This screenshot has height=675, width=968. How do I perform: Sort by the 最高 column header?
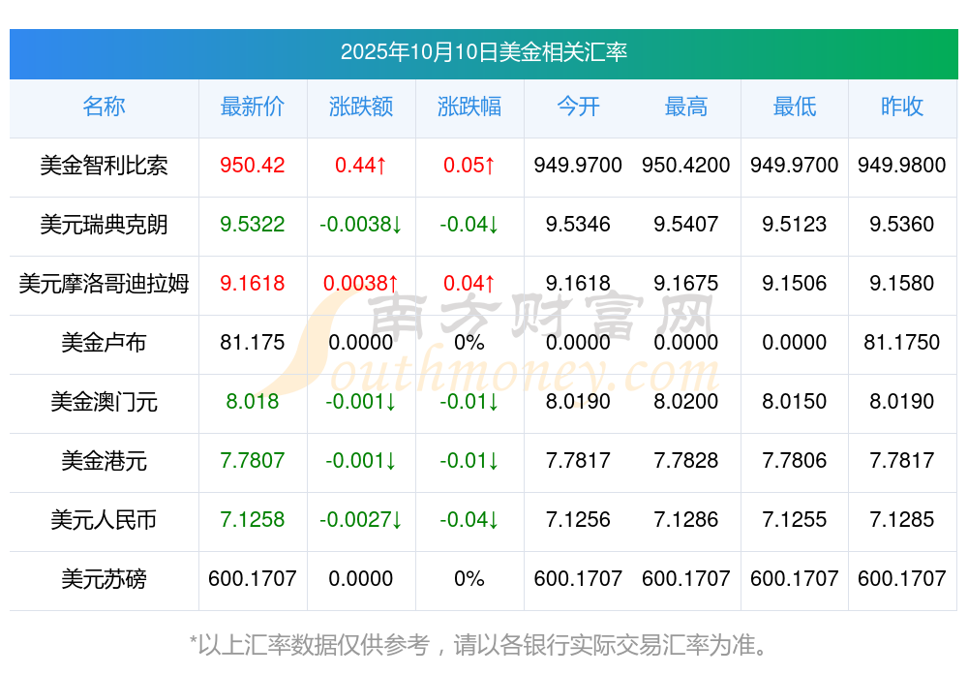coord(686,107)
